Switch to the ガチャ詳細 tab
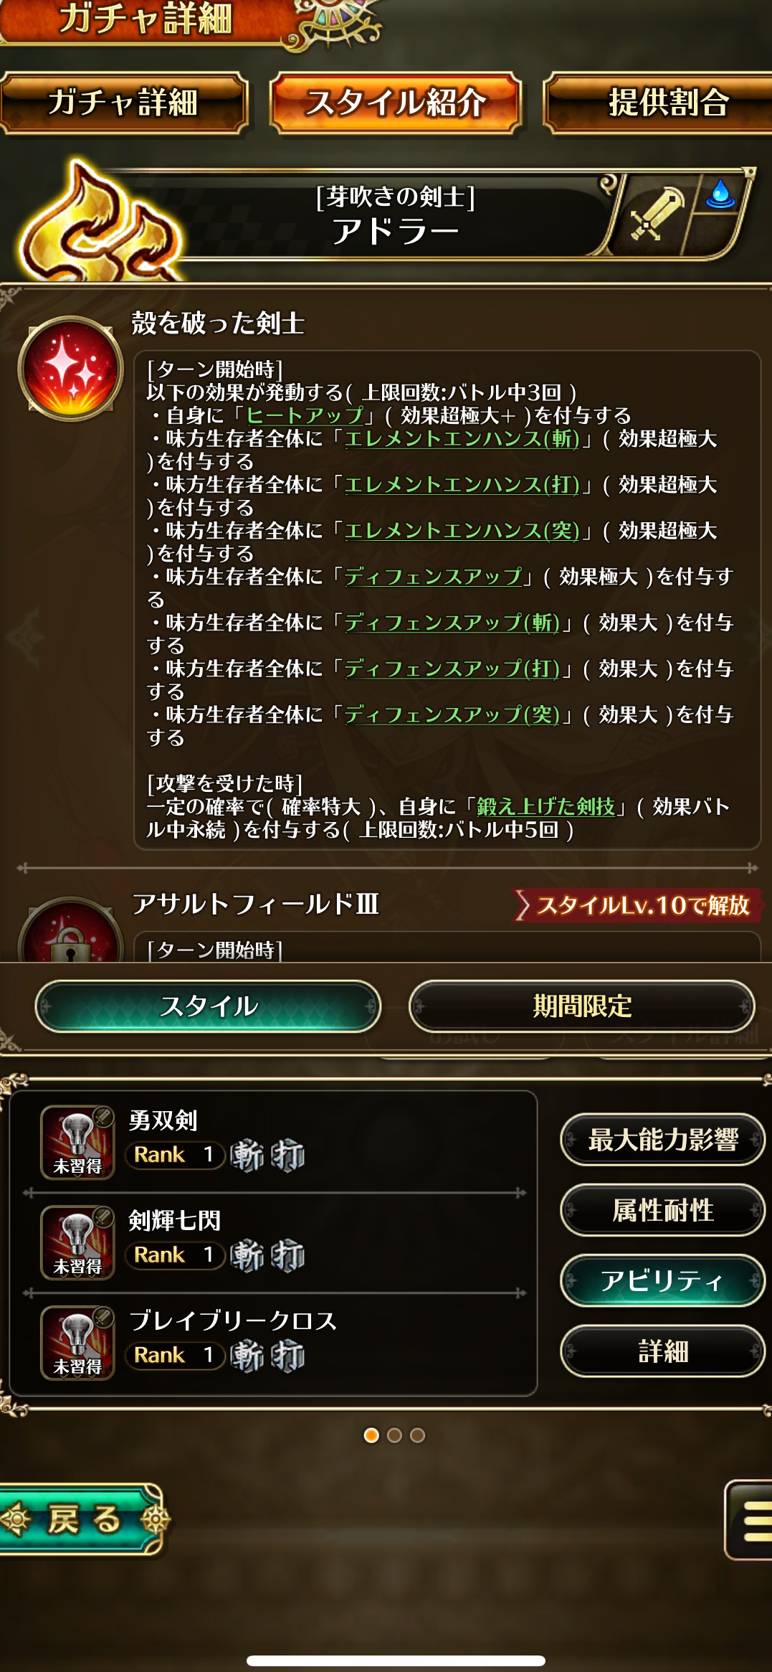This screenshot has height=1672, width=772. pos(123,103)
